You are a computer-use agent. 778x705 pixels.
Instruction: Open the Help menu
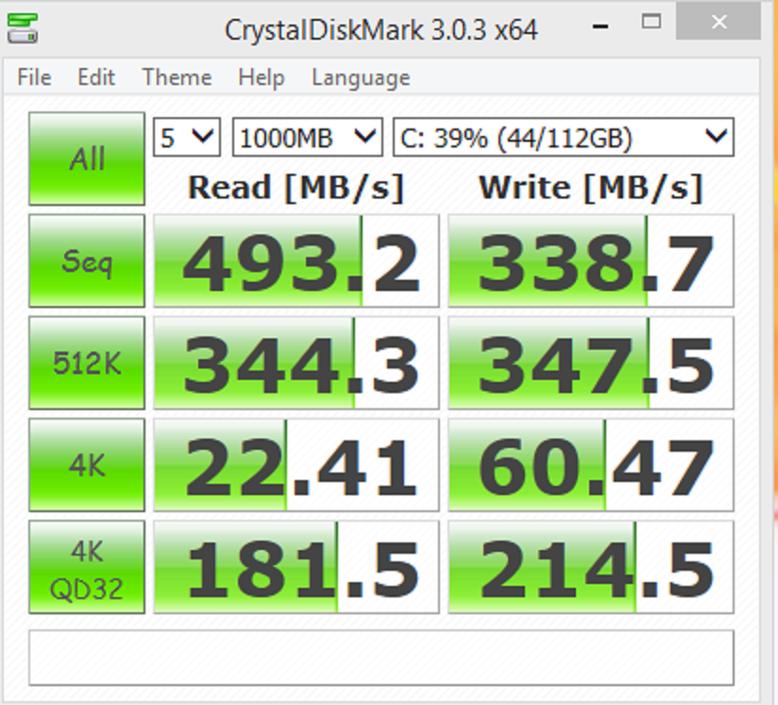coord(262,77)
